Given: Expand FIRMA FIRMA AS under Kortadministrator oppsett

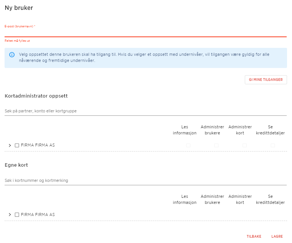Looking at the screenshot, I should click(x=10, y=145).
